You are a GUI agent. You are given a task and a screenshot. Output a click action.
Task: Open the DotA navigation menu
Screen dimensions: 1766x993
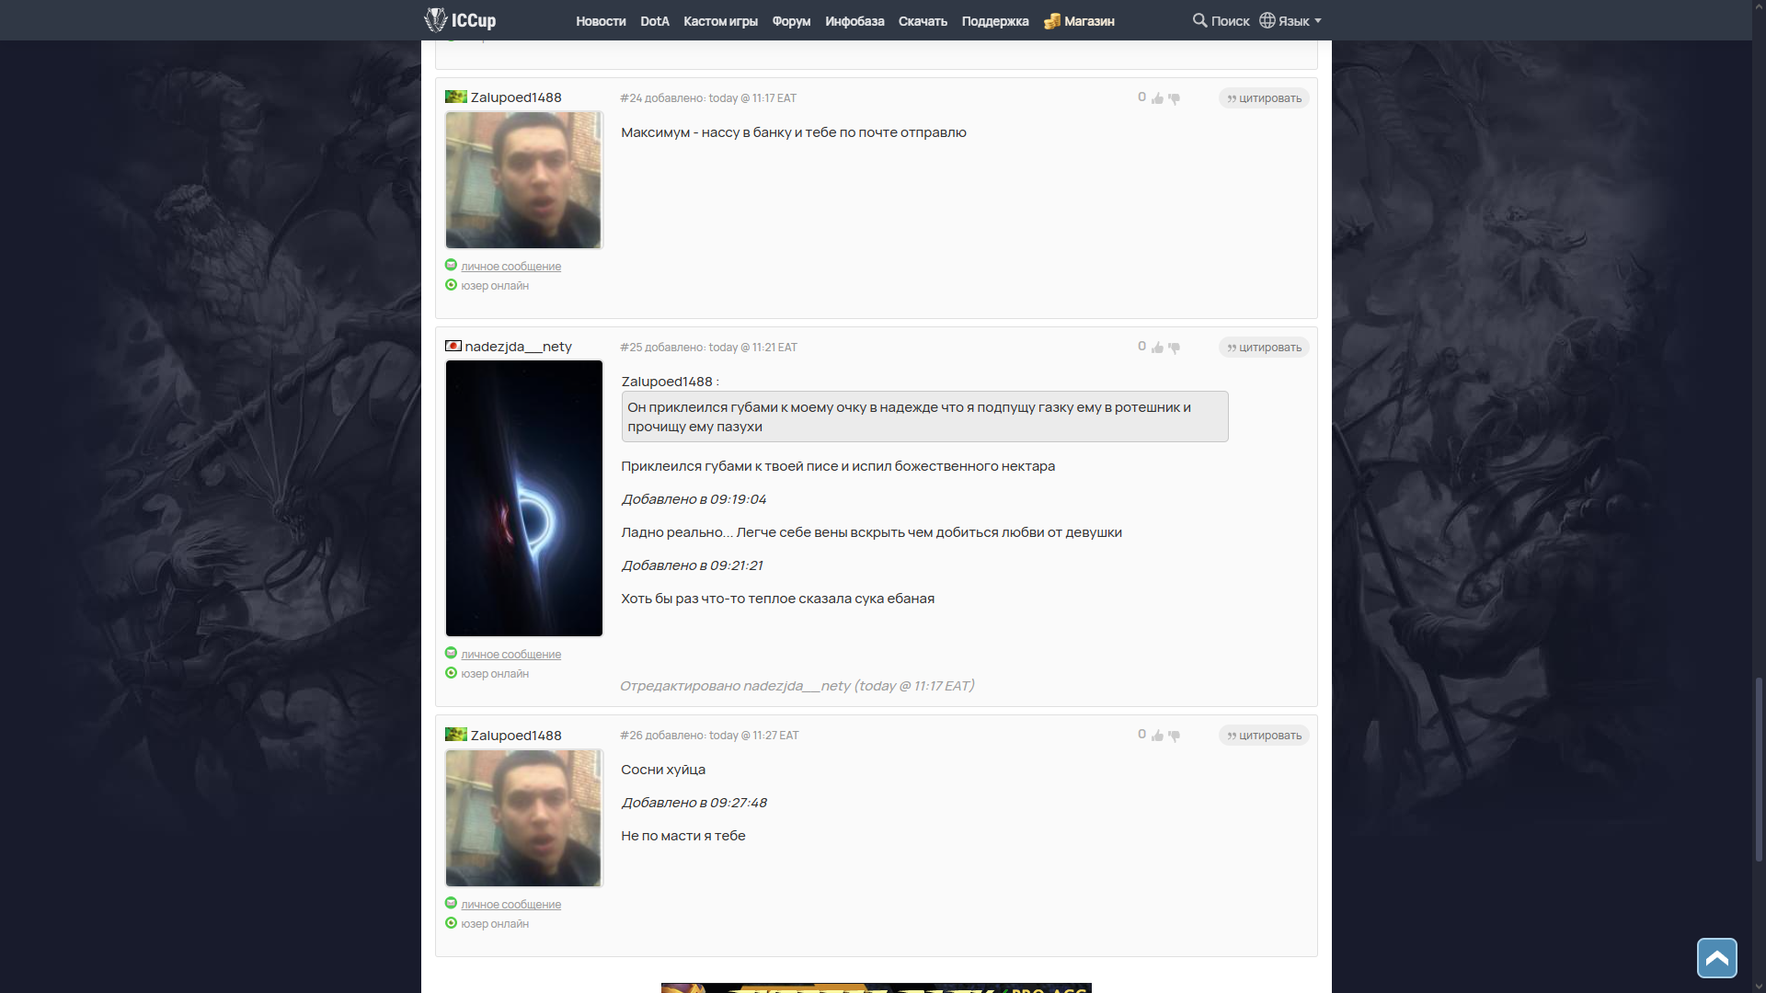point(655,21)
